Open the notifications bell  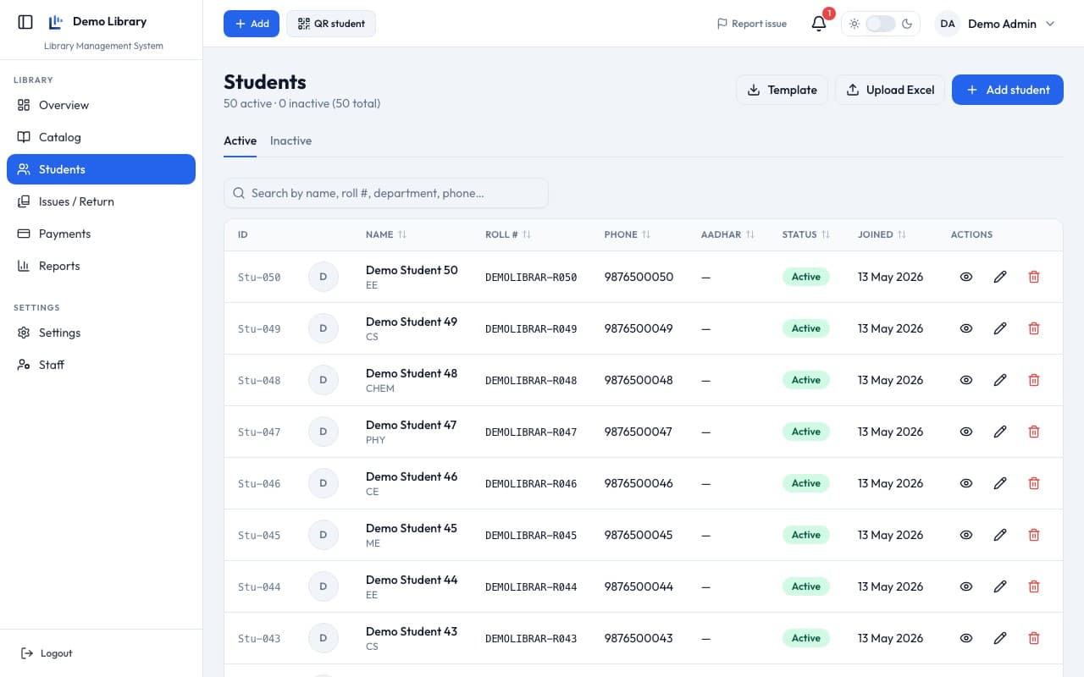pyautogui.click(x=819, y=24)
